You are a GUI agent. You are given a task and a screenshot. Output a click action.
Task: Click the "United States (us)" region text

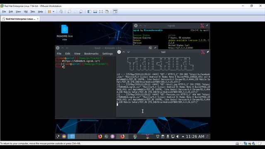pos(178,45)
